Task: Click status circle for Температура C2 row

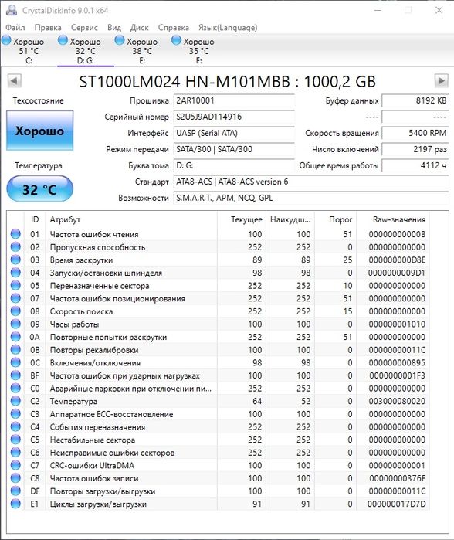Action: (x=15, y=401)
